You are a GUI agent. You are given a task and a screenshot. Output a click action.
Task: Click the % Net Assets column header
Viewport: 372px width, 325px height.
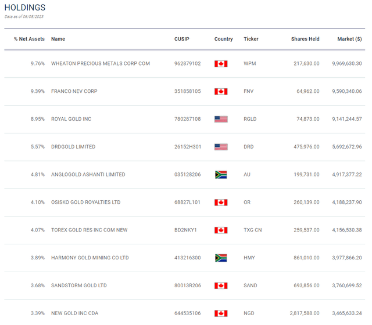coord(29,39)
